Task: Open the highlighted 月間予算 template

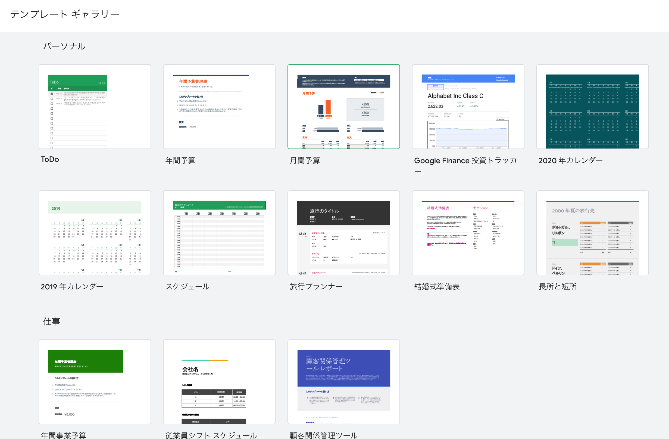Action: point(343,107)
